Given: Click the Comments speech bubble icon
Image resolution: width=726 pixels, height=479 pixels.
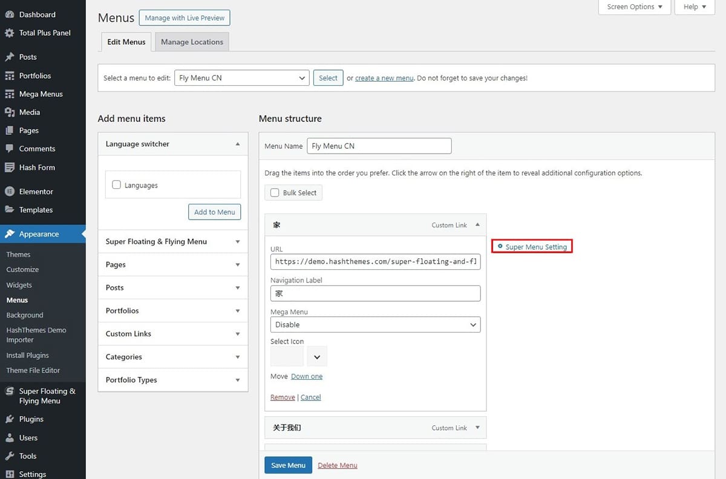Looking at the screenshot, I should coord(10,149).
